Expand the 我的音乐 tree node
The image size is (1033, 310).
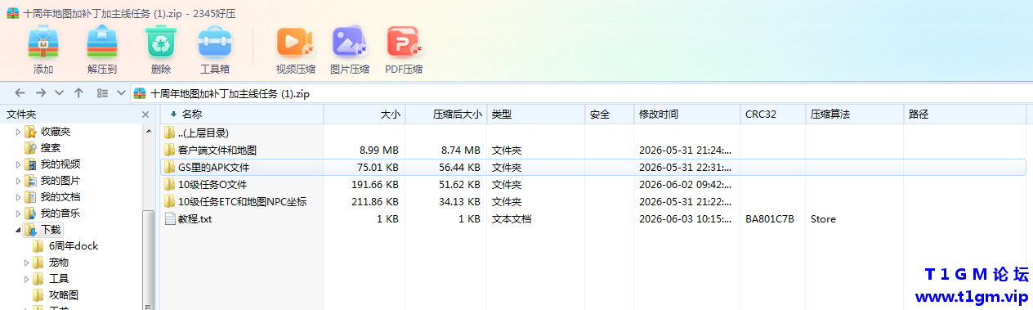(18, 213)
